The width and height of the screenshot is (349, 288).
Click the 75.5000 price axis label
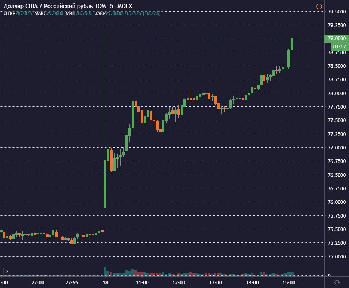click(337, 229)
